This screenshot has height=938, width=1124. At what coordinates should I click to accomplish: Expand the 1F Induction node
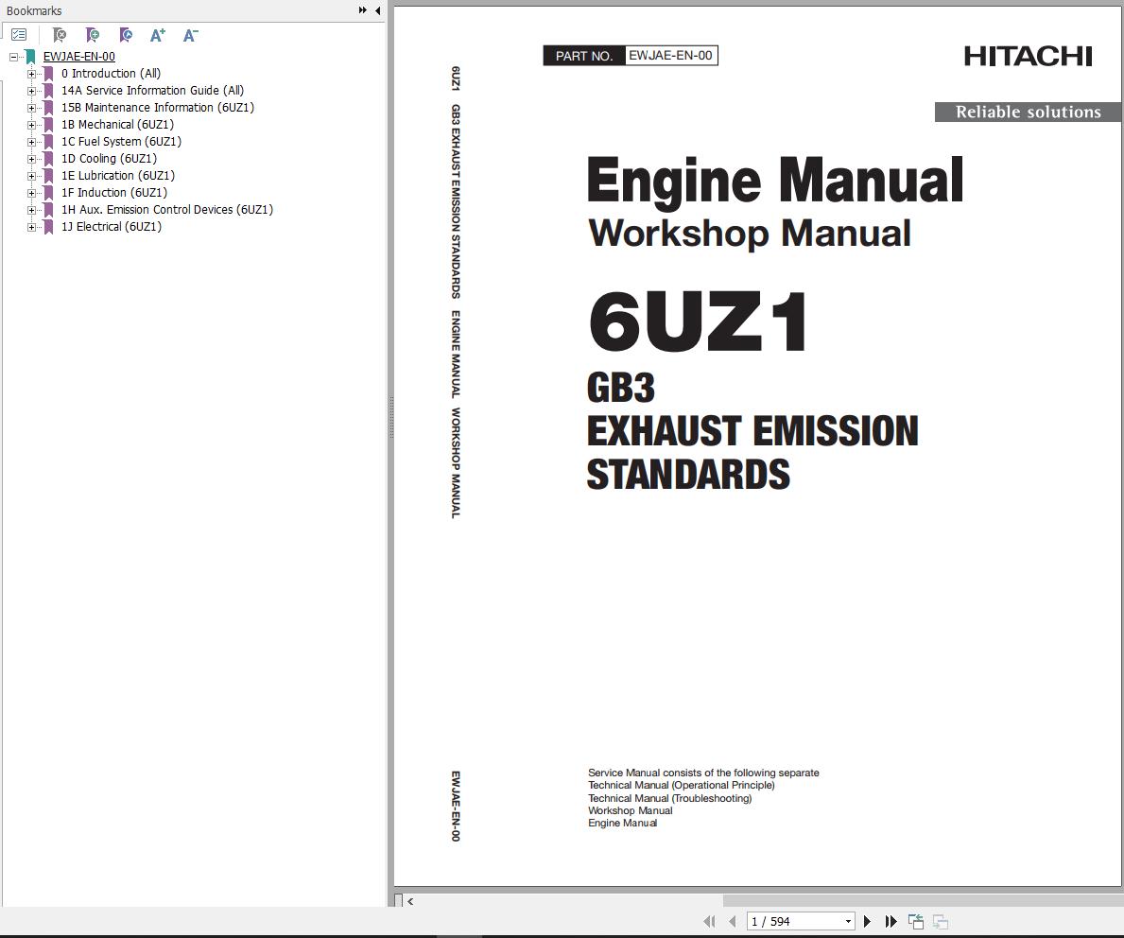coord(31,193)
